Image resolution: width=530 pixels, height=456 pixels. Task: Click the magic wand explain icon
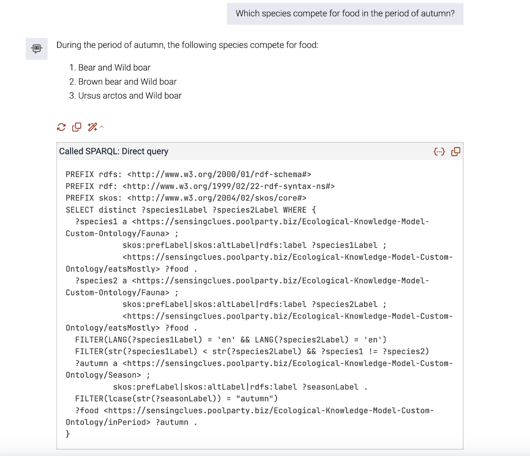(x=92, y=127)
